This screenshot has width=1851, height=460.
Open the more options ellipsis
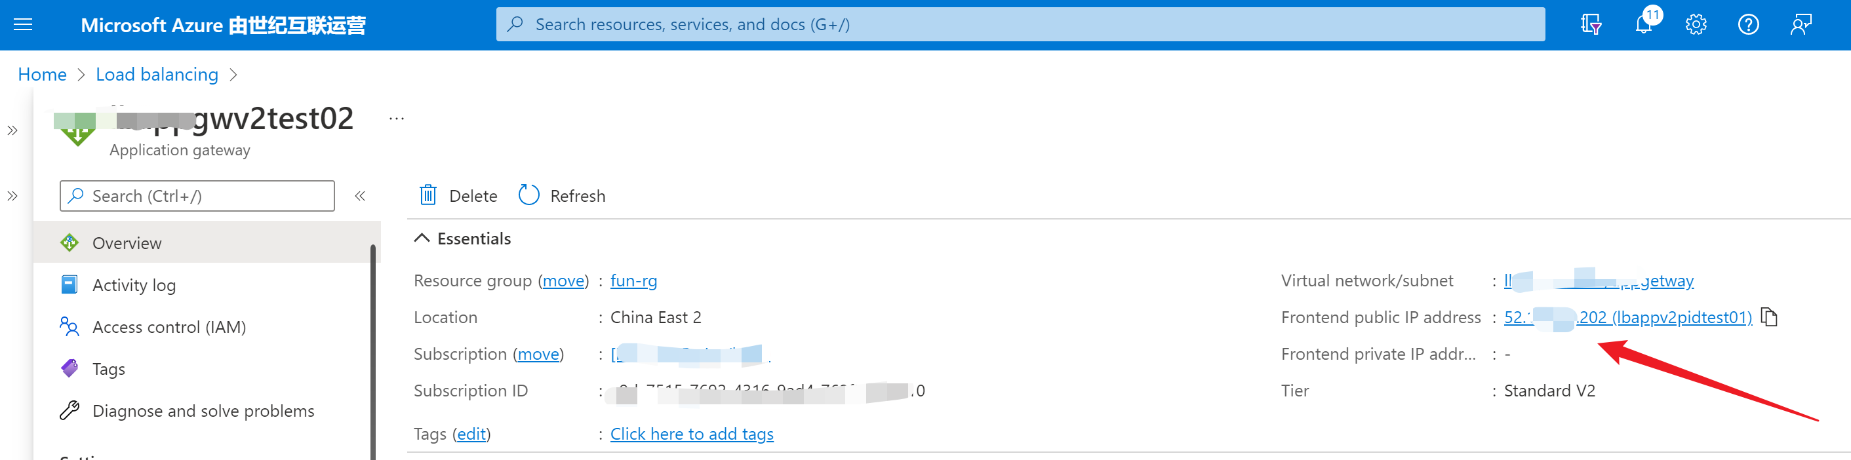pos(397,119)
